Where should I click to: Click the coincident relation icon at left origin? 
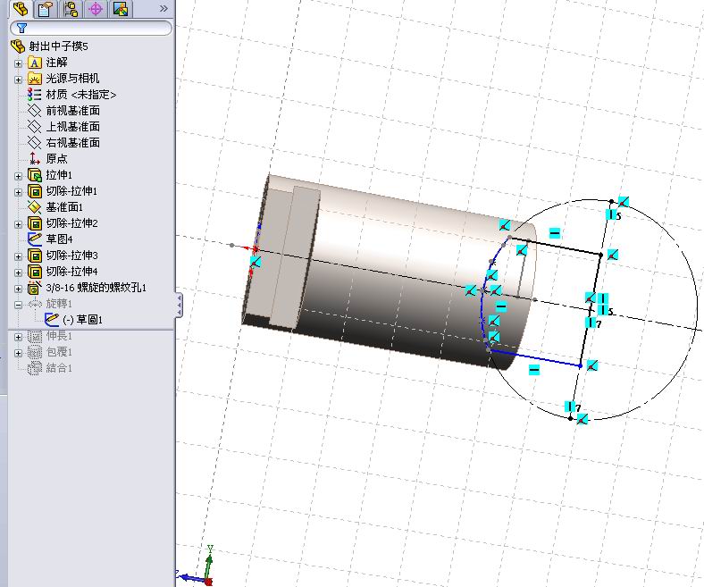coord(256,262)
